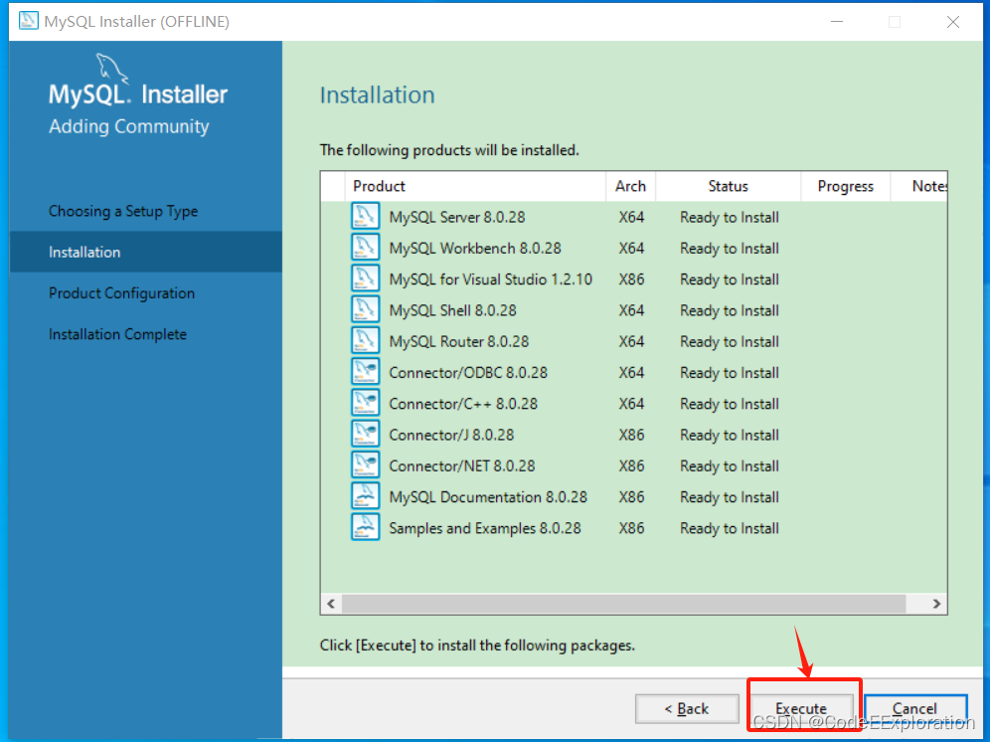Click Ready to Install status for MySQL Workbench
Screen dimensions: 990x742
pyautogui.click(x=730, y=248)
